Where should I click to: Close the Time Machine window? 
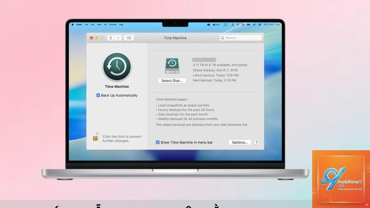pos(92,38)
